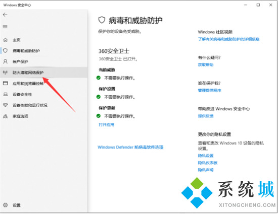Click the 保护设置 heading
278x214 pixels.
tap(107, 89)
